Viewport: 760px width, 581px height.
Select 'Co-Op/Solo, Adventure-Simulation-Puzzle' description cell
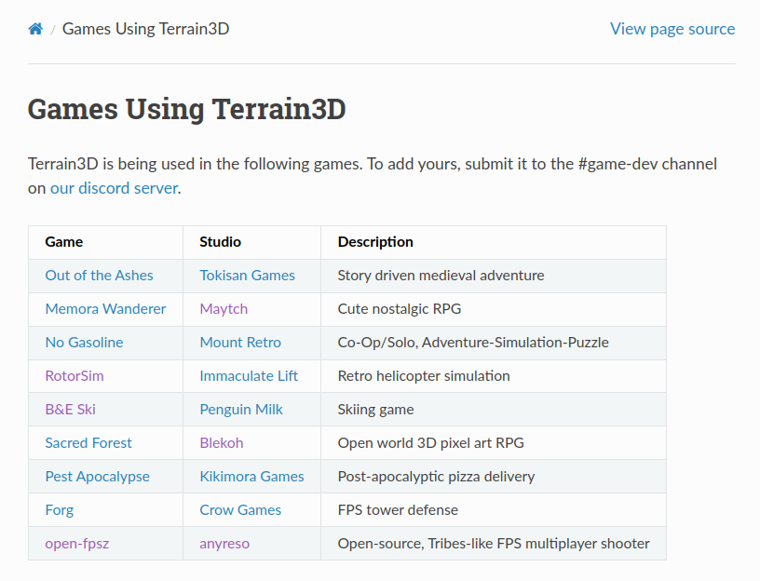pos(494,343)
